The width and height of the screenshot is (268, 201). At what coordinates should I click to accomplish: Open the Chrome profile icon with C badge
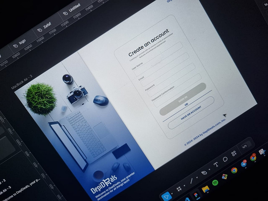pyautogui.click(x=253, y=158)
